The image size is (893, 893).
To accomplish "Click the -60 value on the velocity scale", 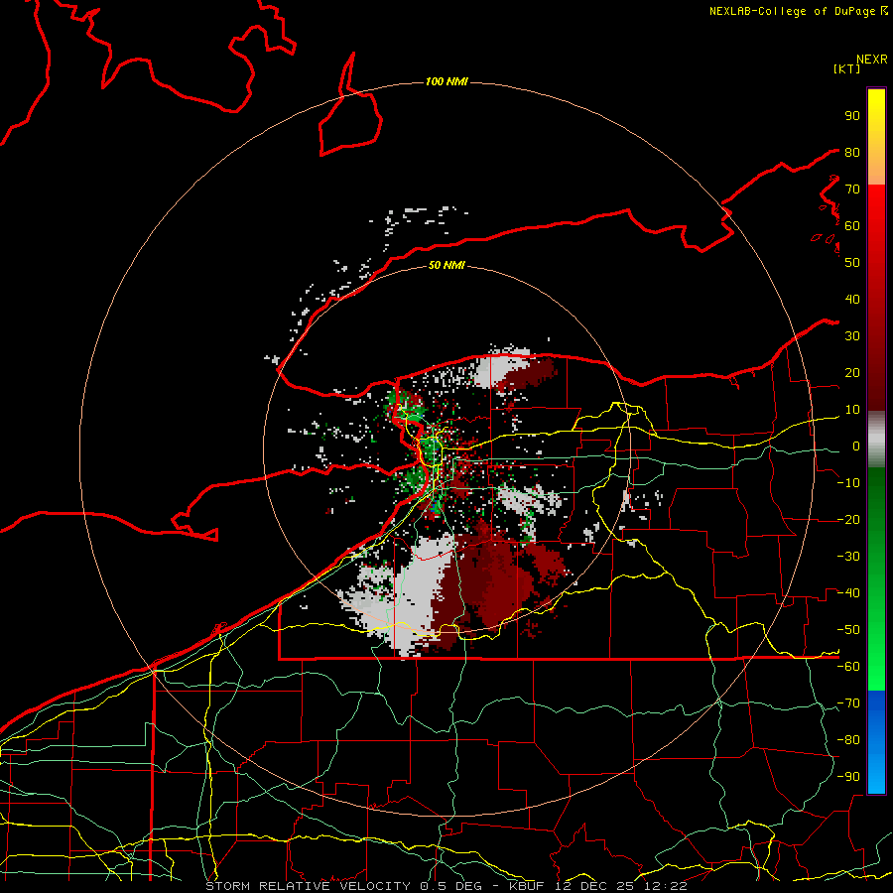I will tap(848, 667).
